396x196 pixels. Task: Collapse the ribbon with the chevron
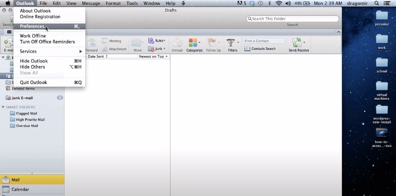[338, 32]
